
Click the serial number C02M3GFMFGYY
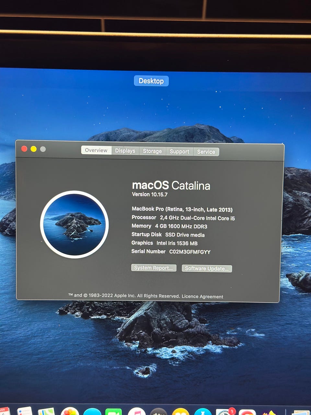point(190,252)
